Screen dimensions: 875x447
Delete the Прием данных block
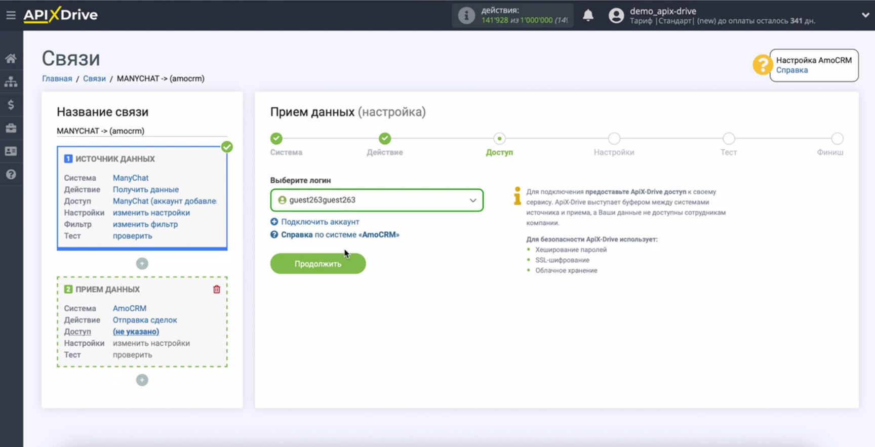click(217, 290)
